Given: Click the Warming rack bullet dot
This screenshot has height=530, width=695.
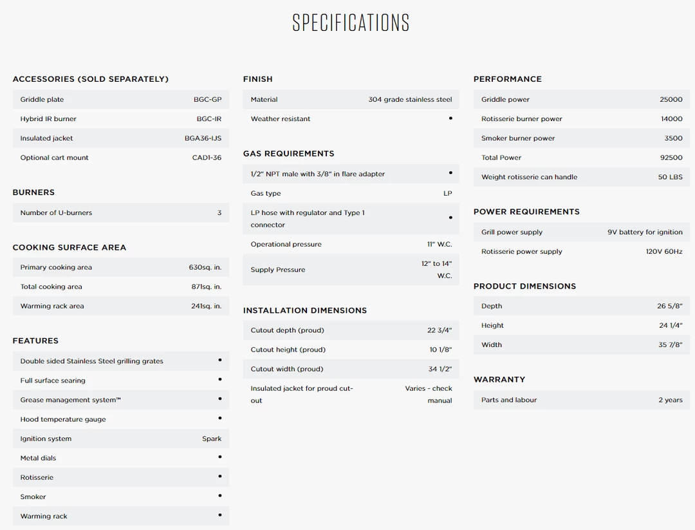Looking at the screenshot, I should pyautogui.click(x=220, y=515).
